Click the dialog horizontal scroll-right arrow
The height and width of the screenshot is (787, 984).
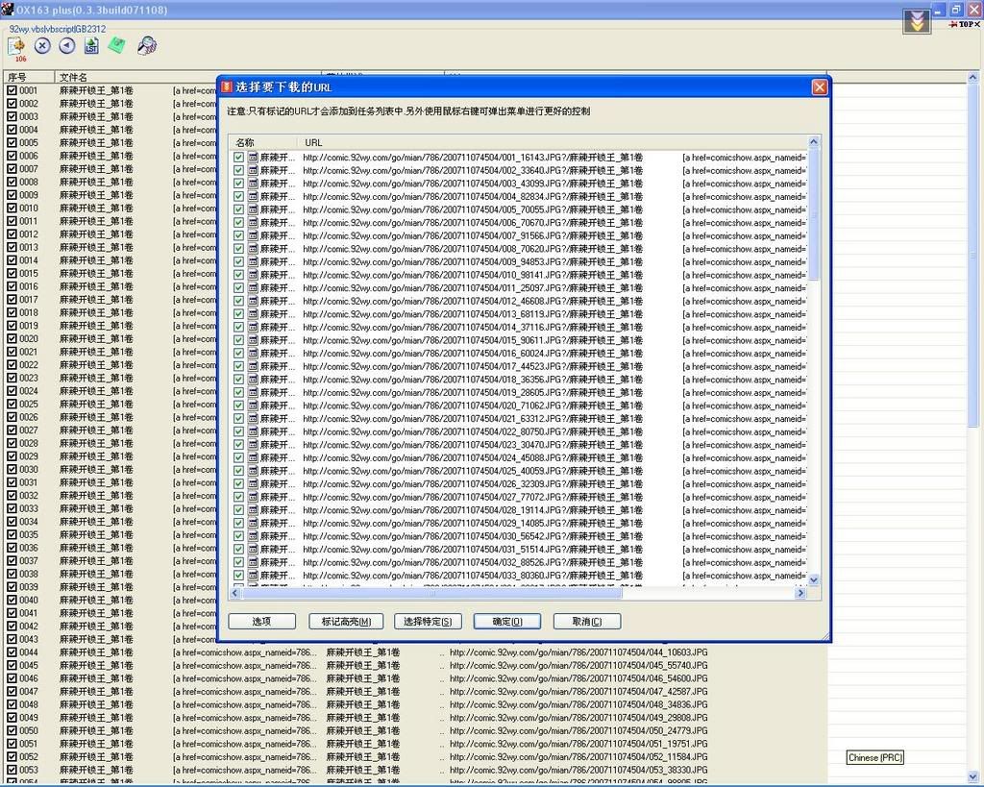coord(800,593)
